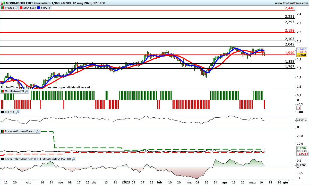Image resolution: width=309 pixels, height=185 pixels.
Task: Click the Prezzo candle icon
Action: [x=2, y=8]
